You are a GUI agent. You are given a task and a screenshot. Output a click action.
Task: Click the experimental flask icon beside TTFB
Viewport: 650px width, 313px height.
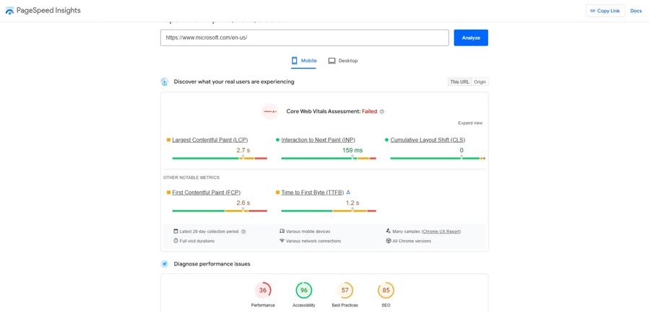click(348, 192)
